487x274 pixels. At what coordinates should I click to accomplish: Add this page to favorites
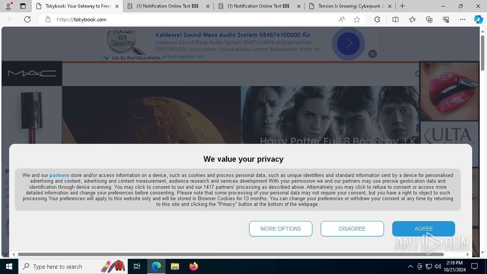(357, 19)
